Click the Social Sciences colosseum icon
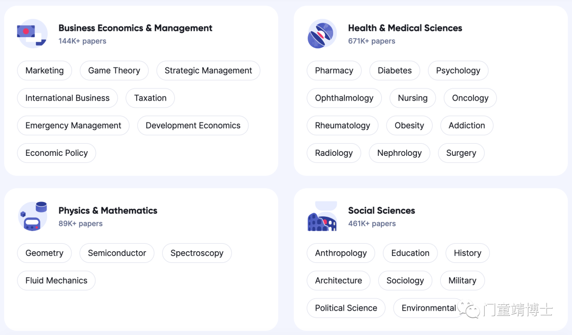 (x=322, y=216)
